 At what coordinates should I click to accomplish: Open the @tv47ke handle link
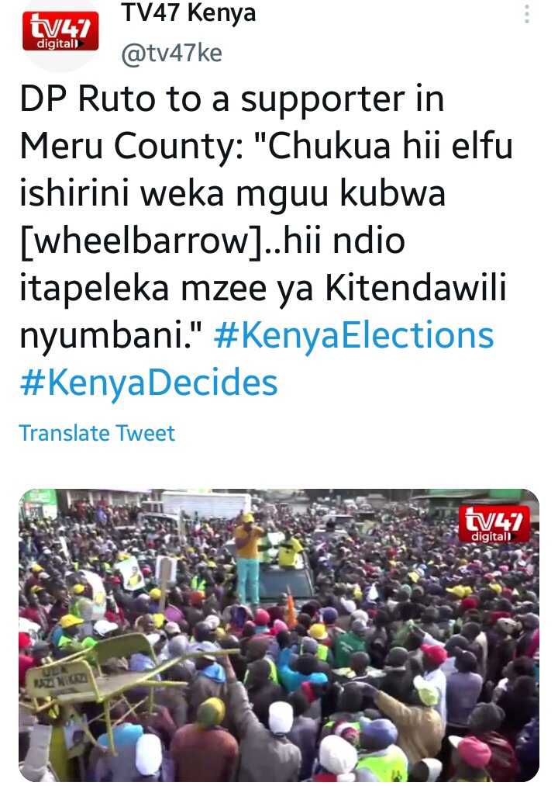pos(171,53)
